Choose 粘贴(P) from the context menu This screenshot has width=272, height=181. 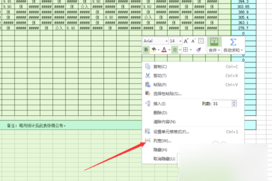(x=193, y=85)
